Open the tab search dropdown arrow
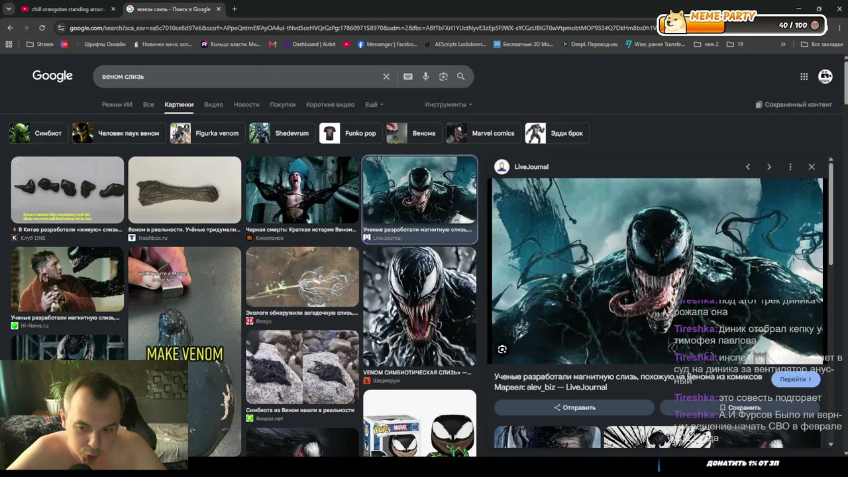 pos(9,9)
